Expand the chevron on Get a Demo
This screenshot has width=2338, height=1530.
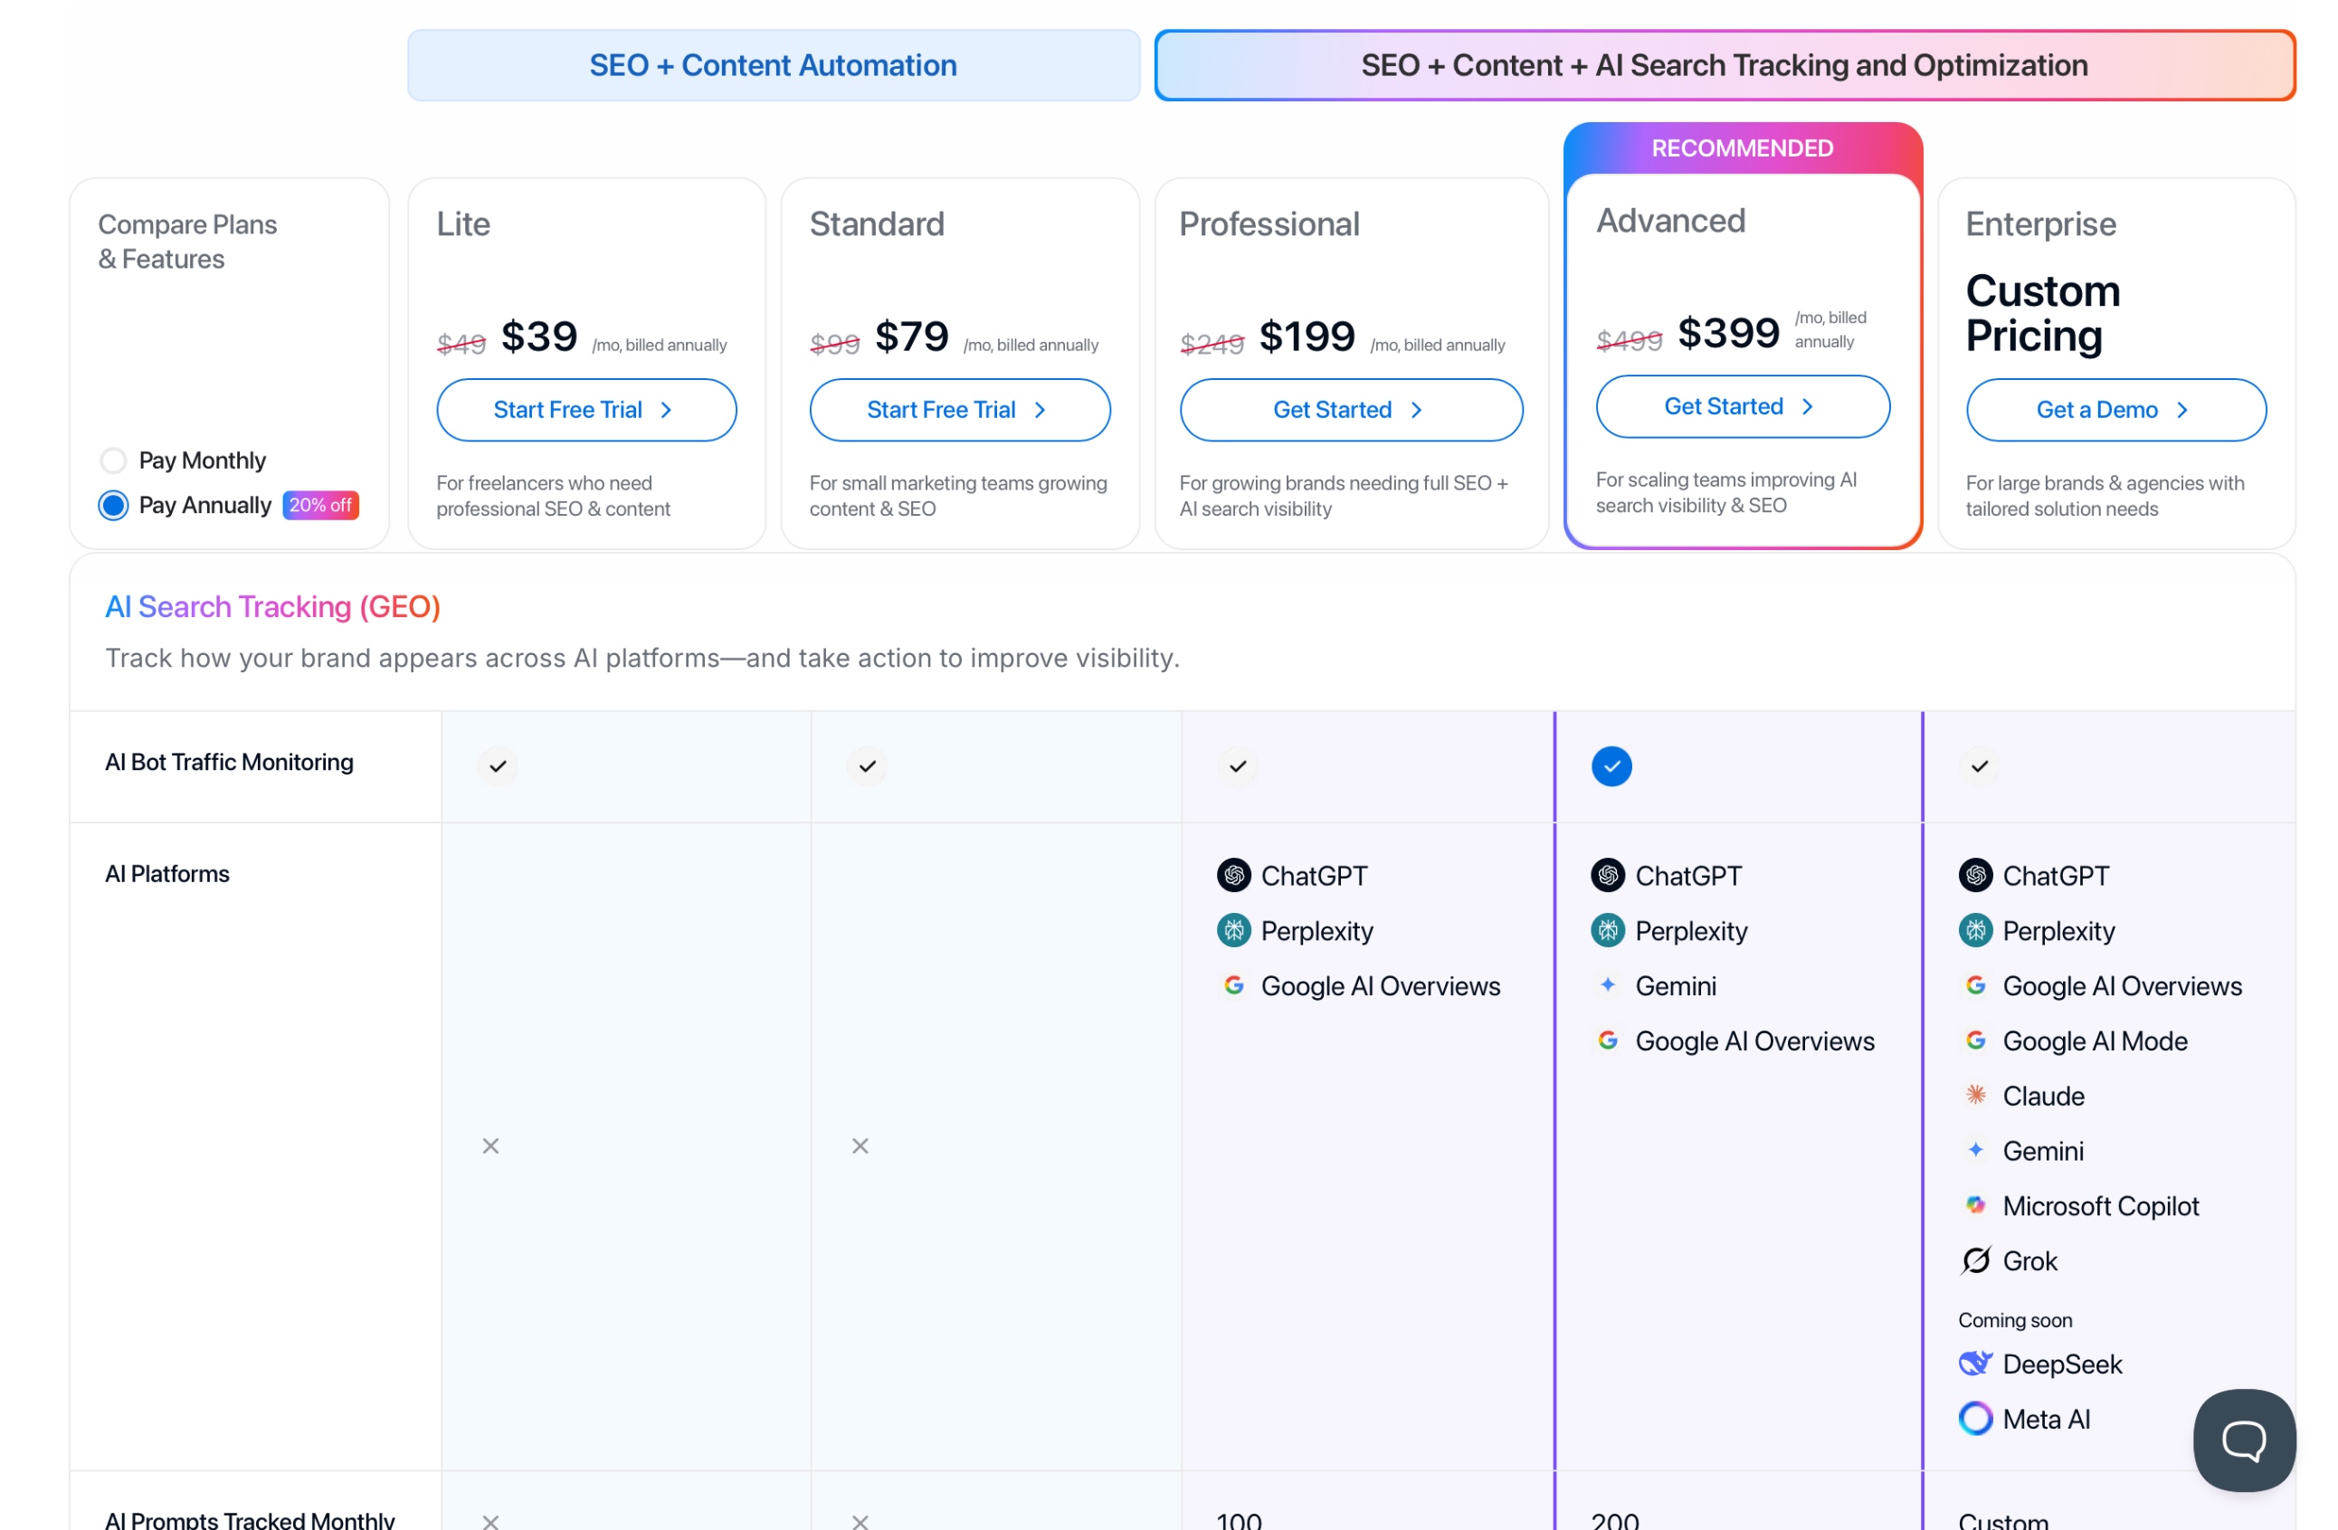coord(2182,410)
